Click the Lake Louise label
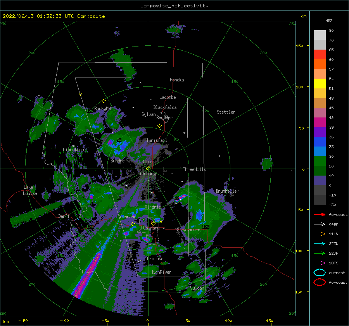The image size is (349, 326). (x=30, y=190)
